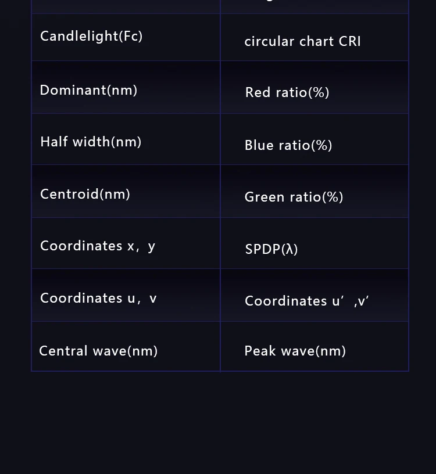This screenshot has height=474, width=436.
Task: Click the Centroid(nm) label
Action: (x=85, y=194)
